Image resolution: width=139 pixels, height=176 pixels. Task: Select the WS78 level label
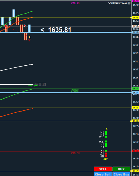(75, 153)
